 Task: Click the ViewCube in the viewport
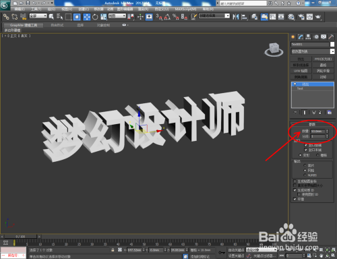pyautogui.click(x=274, y=49)
